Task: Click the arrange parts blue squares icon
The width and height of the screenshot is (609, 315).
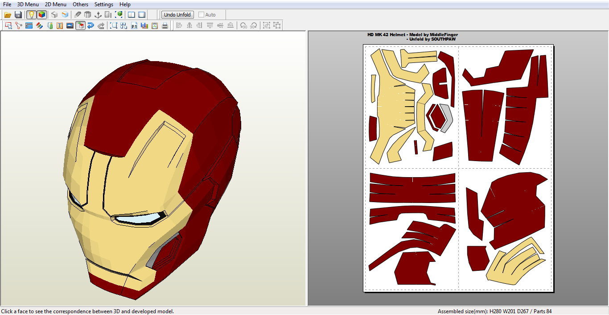Action: [x=124, y=25]
